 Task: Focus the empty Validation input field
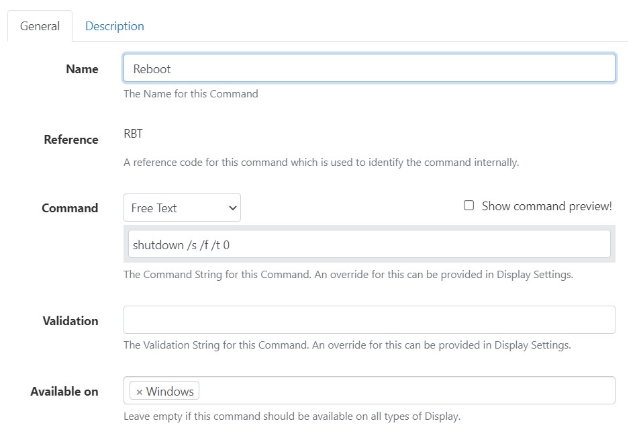point(369,320)
